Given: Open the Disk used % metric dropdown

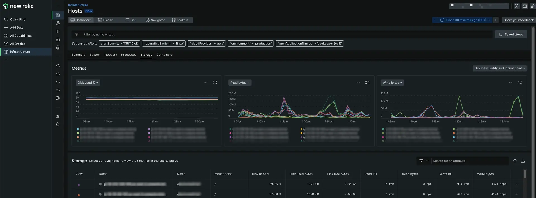Looking at the screenshot, I should click(x=88, y=83).
